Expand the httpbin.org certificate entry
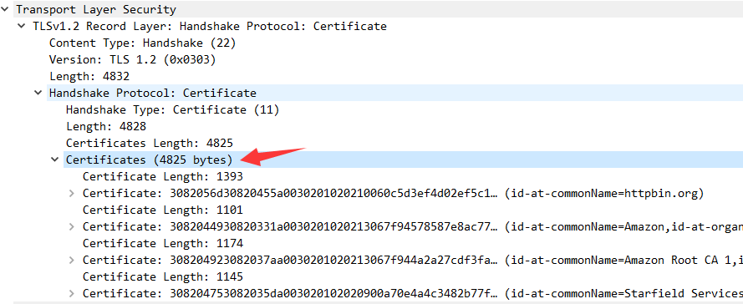 point(72,193)
